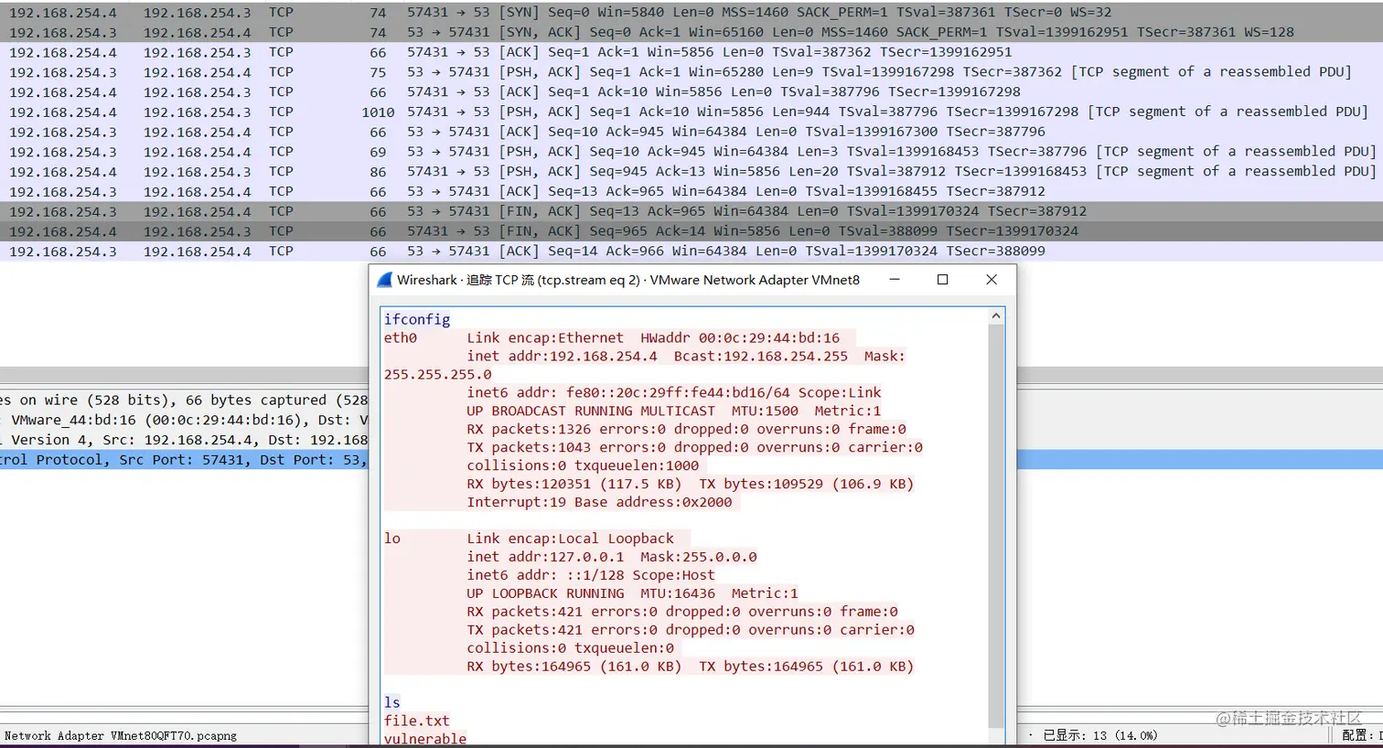Select the [SYN, ACK] Seq=0 Ack=1 packet row
This screenshot has width=1383, height=748.
tap(691, 32)
